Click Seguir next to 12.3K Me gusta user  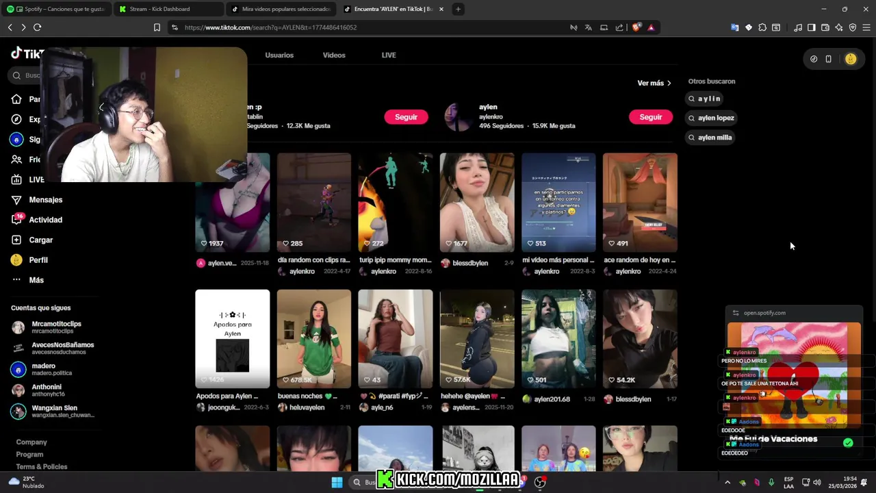pos(406,117)
